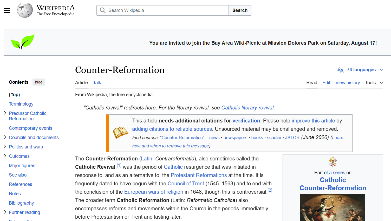
Task: Select the Read tab
Action: (312, 83)
